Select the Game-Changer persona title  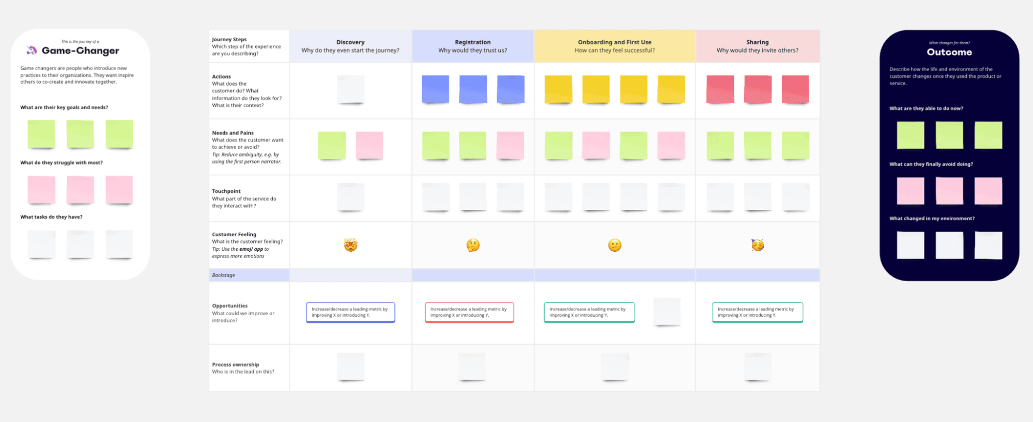80,51
